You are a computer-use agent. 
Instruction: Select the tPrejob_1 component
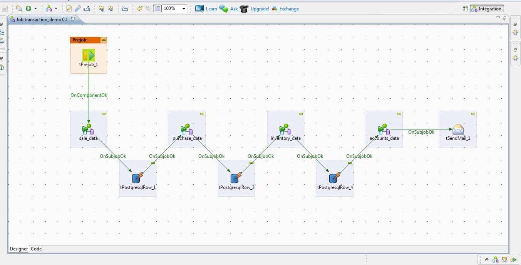point(88,55)
